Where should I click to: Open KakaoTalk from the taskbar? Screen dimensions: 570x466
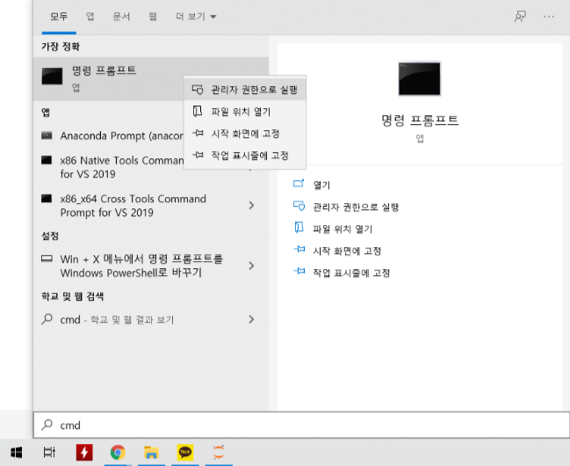tap(185, 453)
